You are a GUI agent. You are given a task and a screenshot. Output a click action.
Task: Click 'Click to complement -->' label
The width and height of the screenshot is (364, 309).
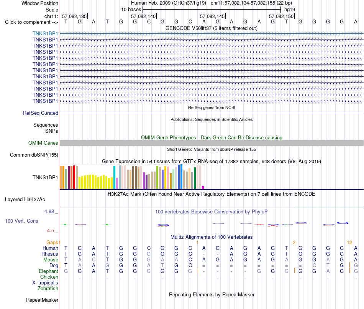(x=31, y=22)
